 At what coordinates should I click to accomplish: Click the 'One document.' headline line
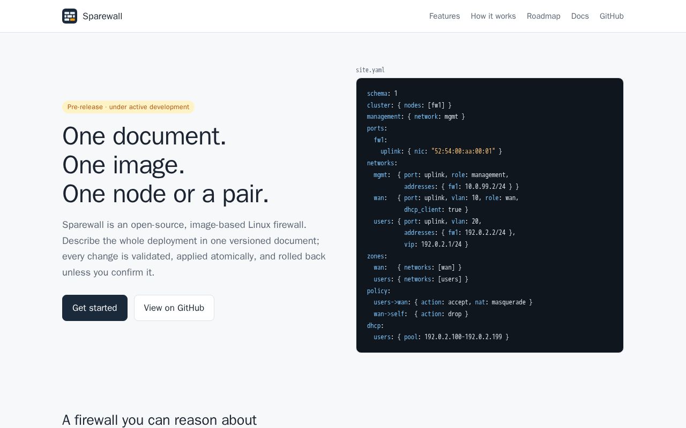point(144,136)
